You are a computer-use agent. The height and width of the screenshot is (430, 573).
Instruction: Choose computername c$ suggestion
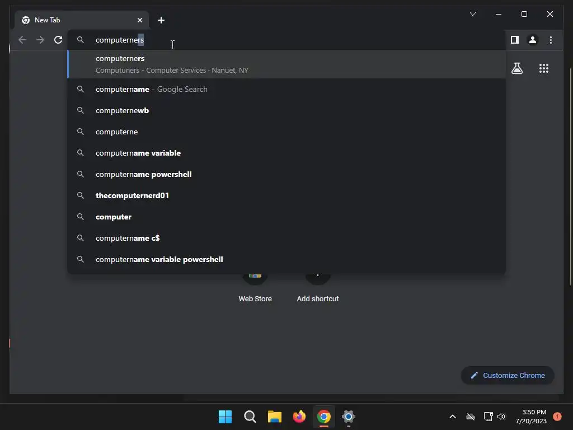[x=287, y=237]
